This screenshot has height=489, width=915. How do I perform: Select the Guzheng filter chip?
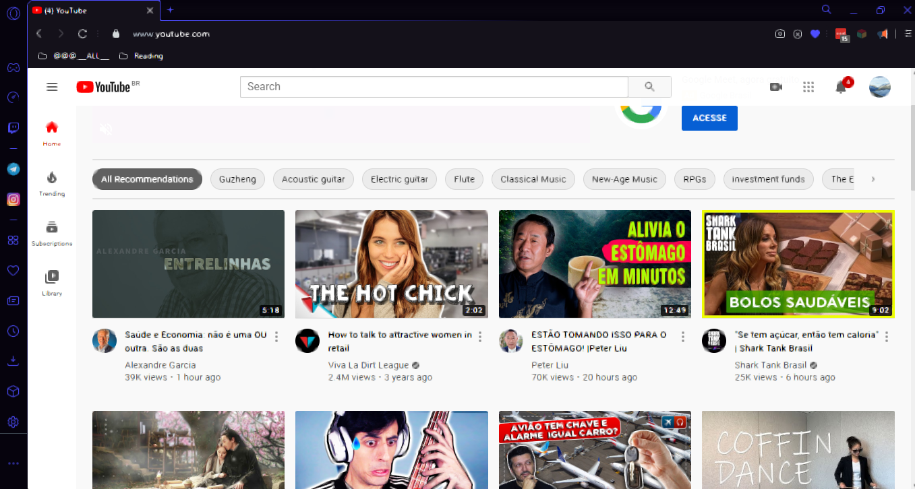point(237,179)
